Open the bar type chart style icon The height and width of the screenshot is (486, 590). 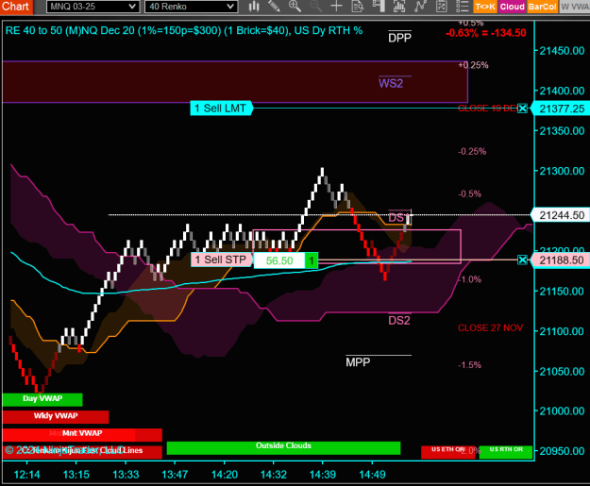[x=254, y=6]
